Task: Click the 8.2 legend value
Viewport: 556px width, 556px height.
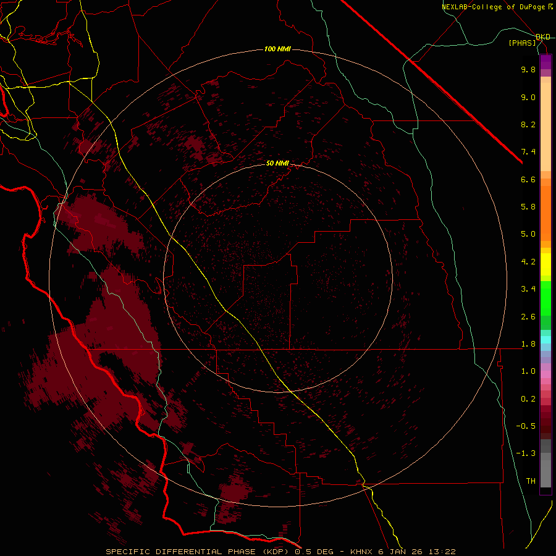Action: click(x=528, y=124)
